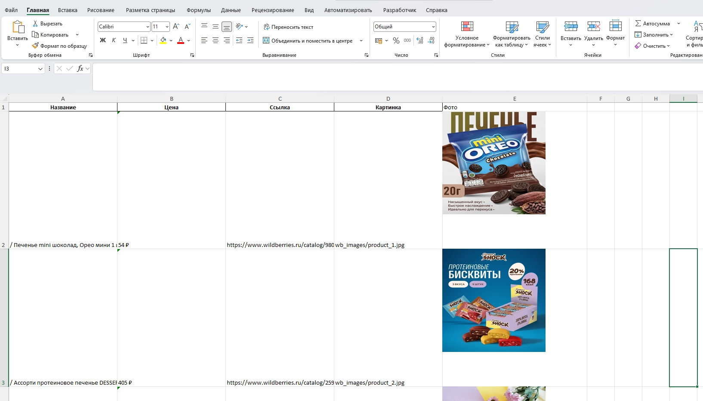Image resolution: width=703 pixels, height=401 pixels.
Task: Open the number format Общий dropdown
Action: coord(433,27)
